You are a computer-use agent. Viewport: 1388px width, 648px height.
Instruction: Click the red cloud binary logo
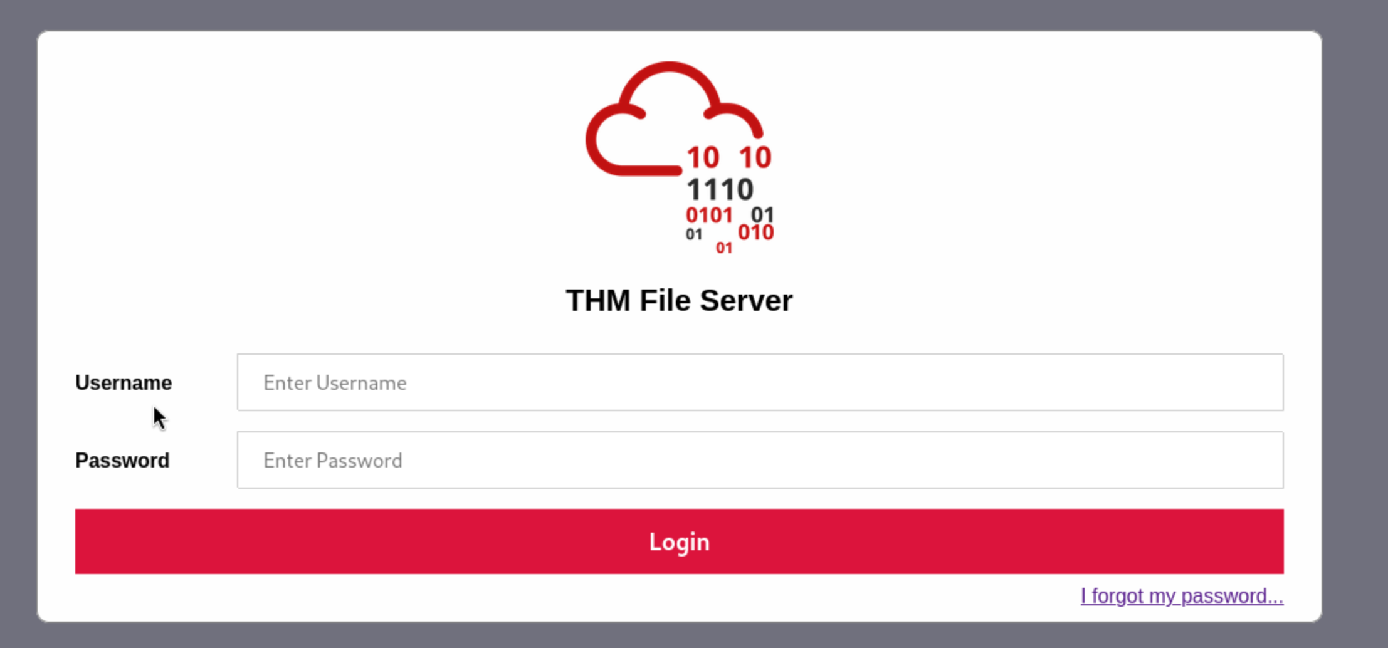(x=680, y=159)
